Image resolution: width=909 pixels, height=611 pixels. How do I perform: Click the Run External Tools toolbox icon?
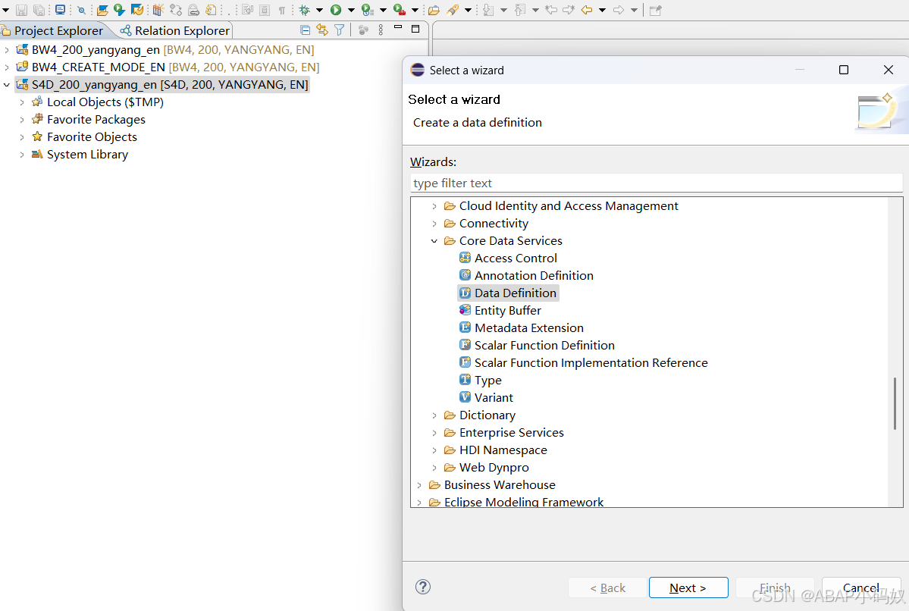click(399, 10)
